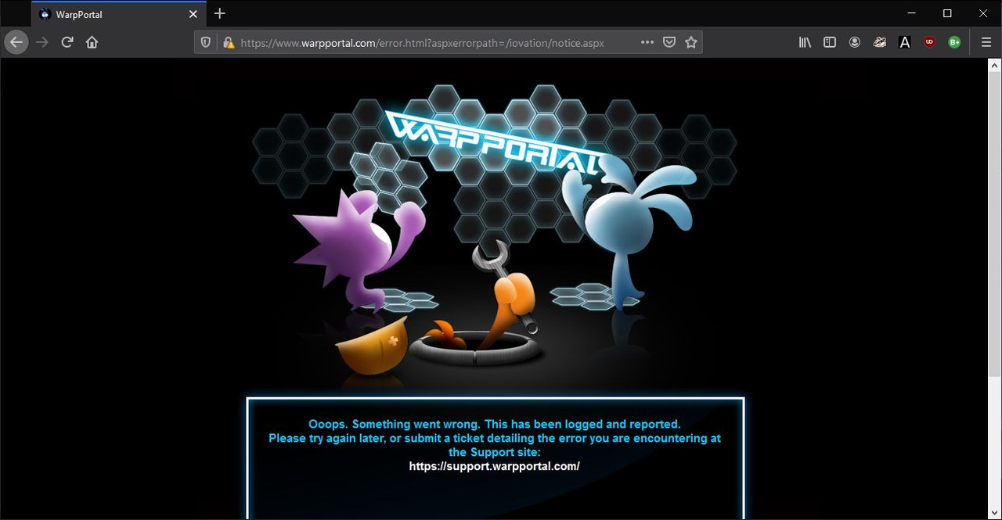Save page to Pocket

(669, 42)
